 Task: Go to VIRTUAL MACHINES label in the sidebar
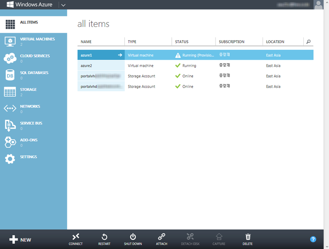coord(37,39)
